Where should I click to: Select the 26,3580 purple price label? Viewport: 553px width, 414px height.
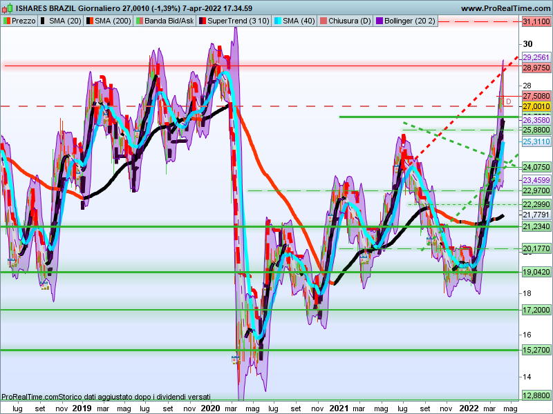(x=536, y=120)
